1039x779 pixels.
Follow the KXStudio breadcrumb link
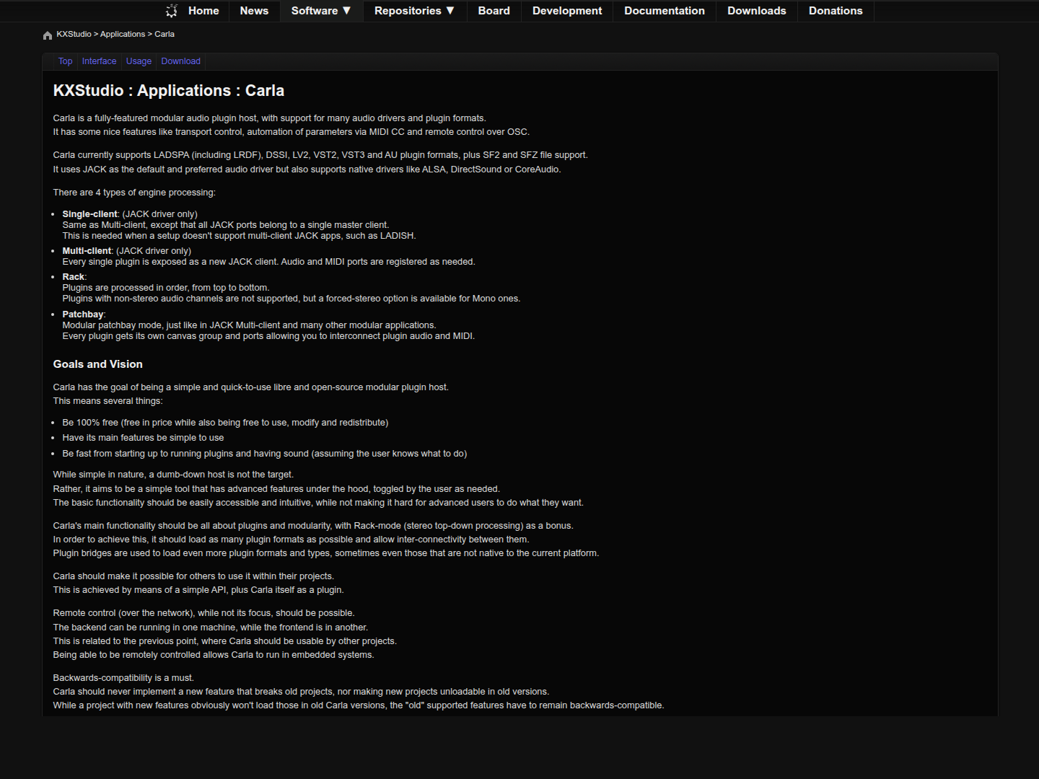74,34
